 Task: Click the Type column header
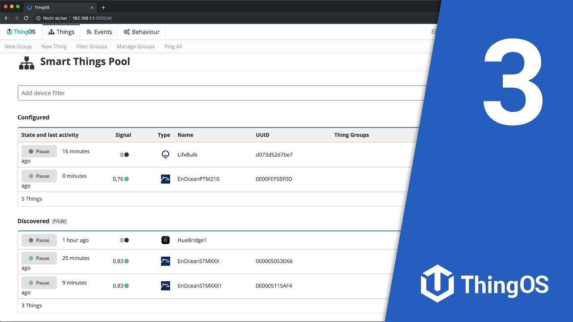click(164, 135)
